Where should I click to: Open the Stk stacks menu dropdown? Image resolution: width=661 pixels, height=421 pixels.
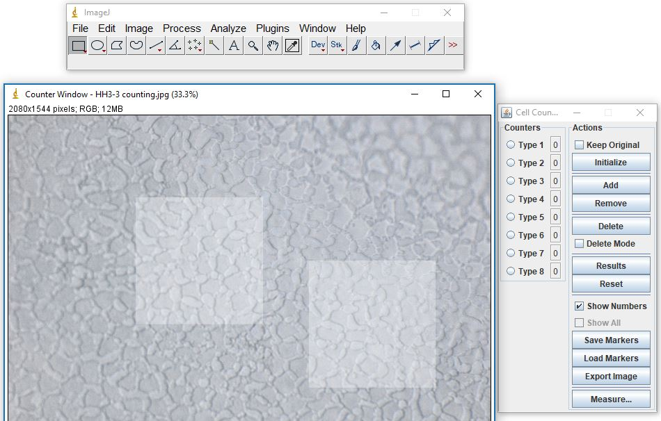click(337, 46)
